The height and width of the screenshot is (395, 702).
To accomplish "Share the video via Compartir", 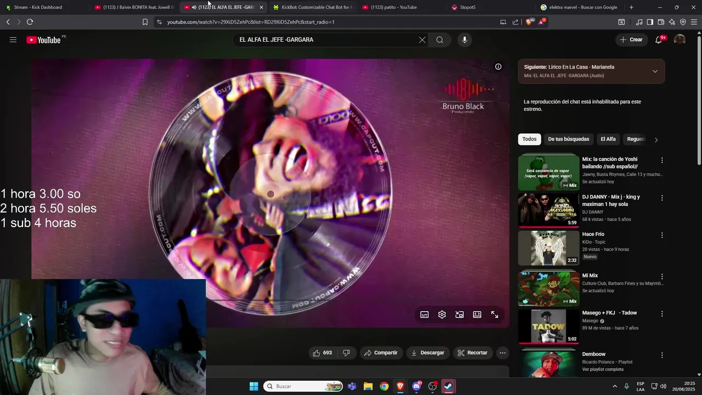I will pyautogui.click(x=381, y=353).
